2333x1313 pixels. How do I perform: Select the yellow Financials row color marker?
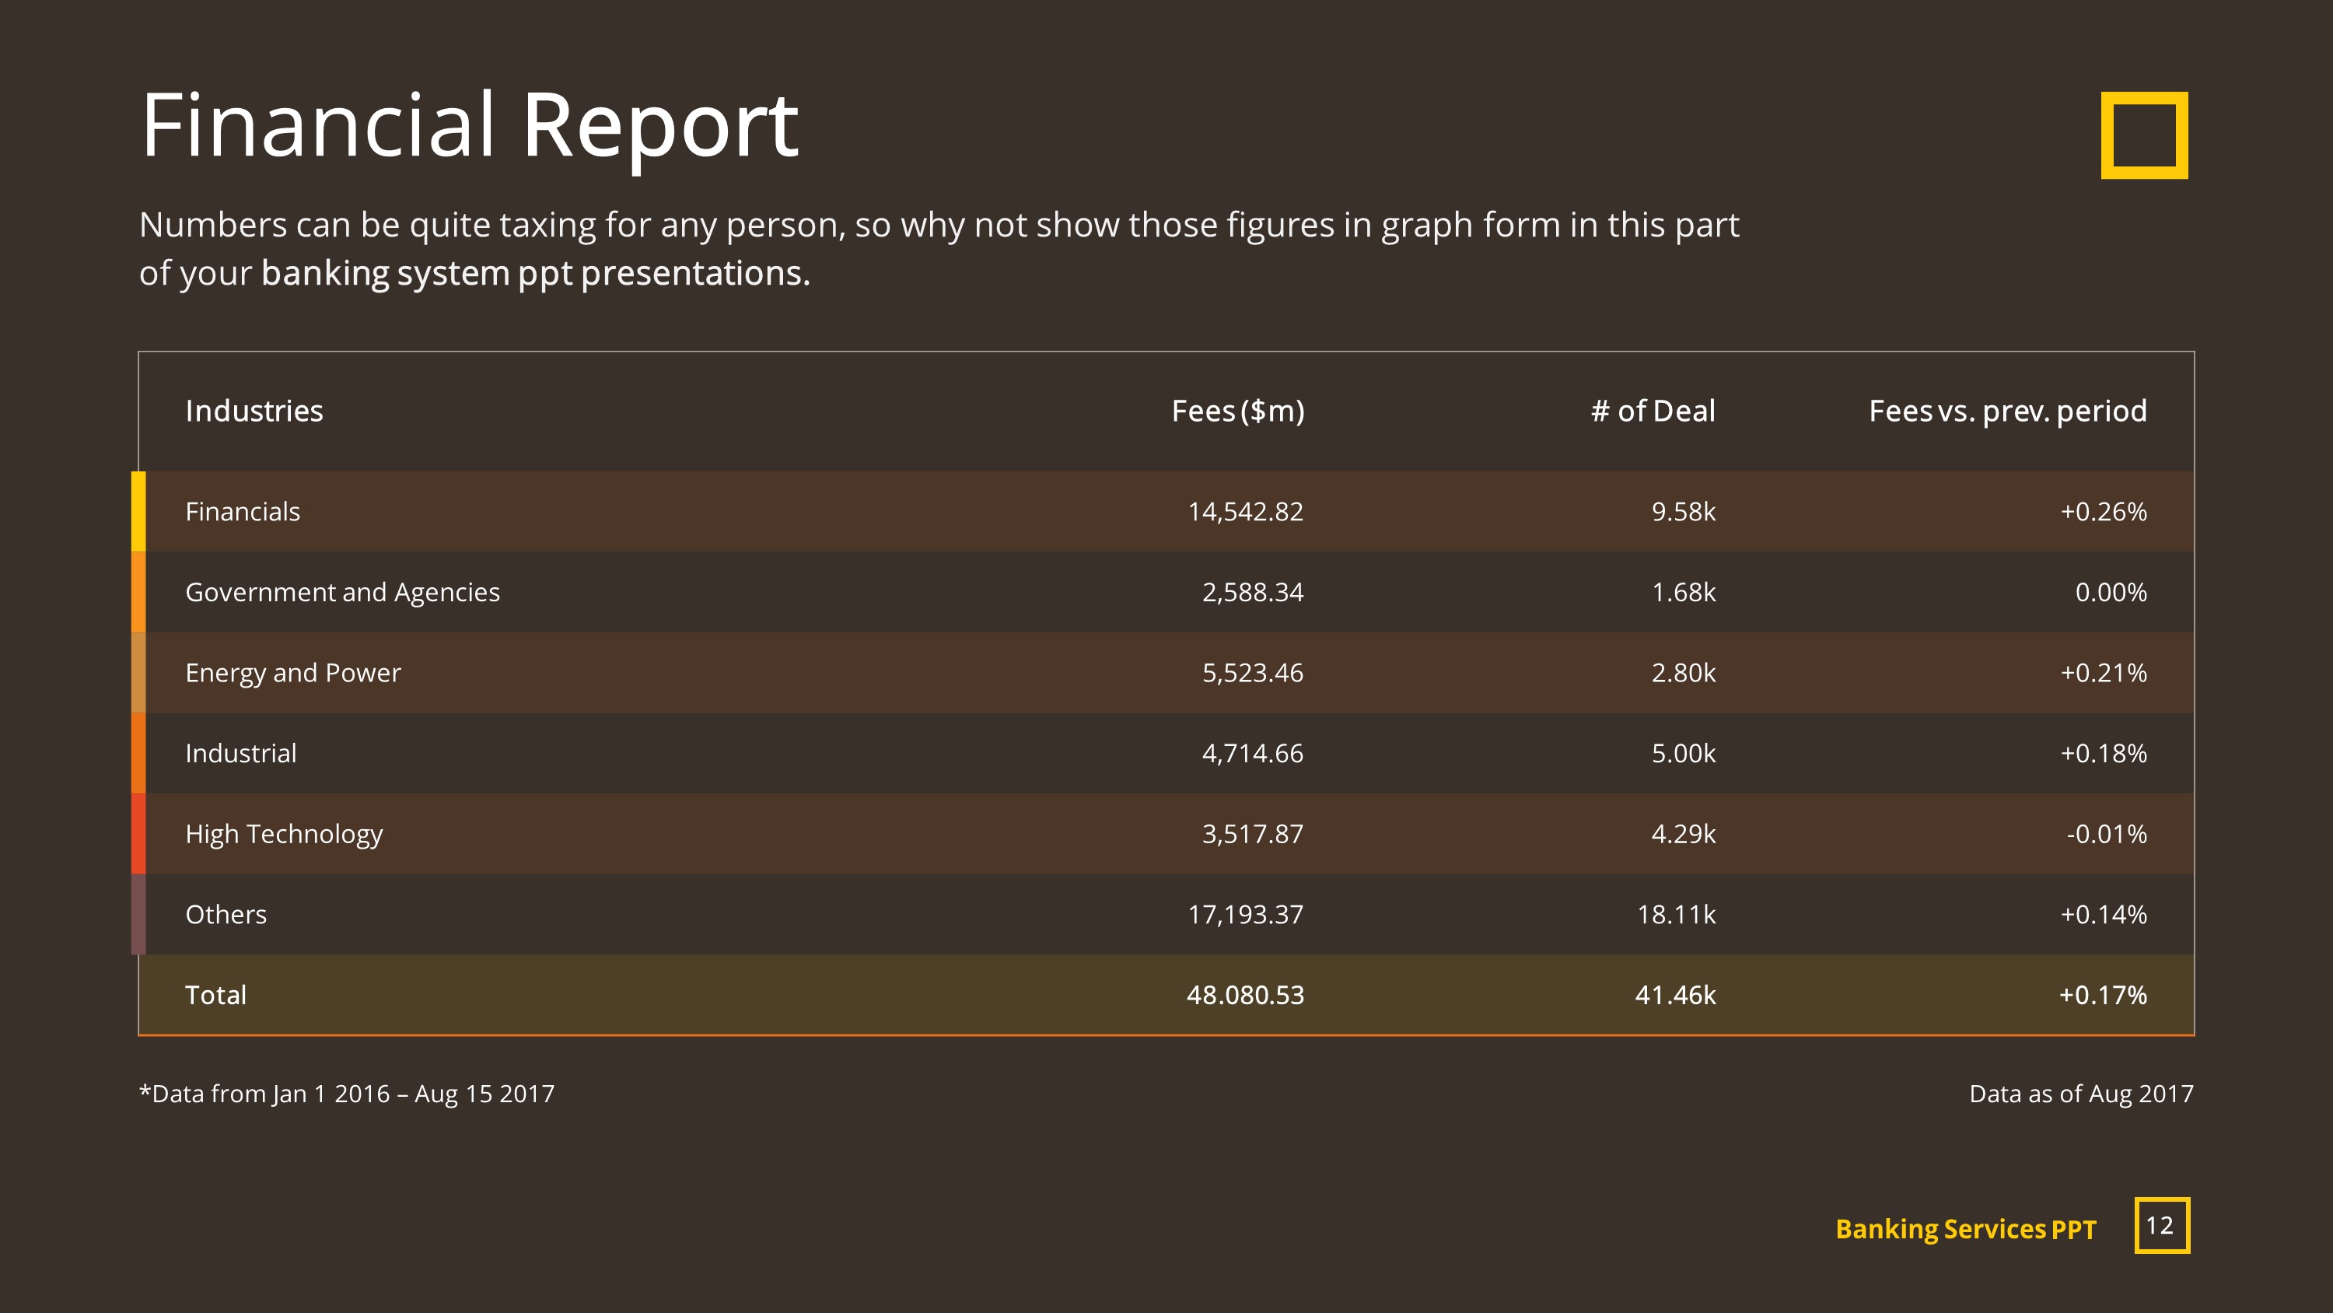pos(138,511)
